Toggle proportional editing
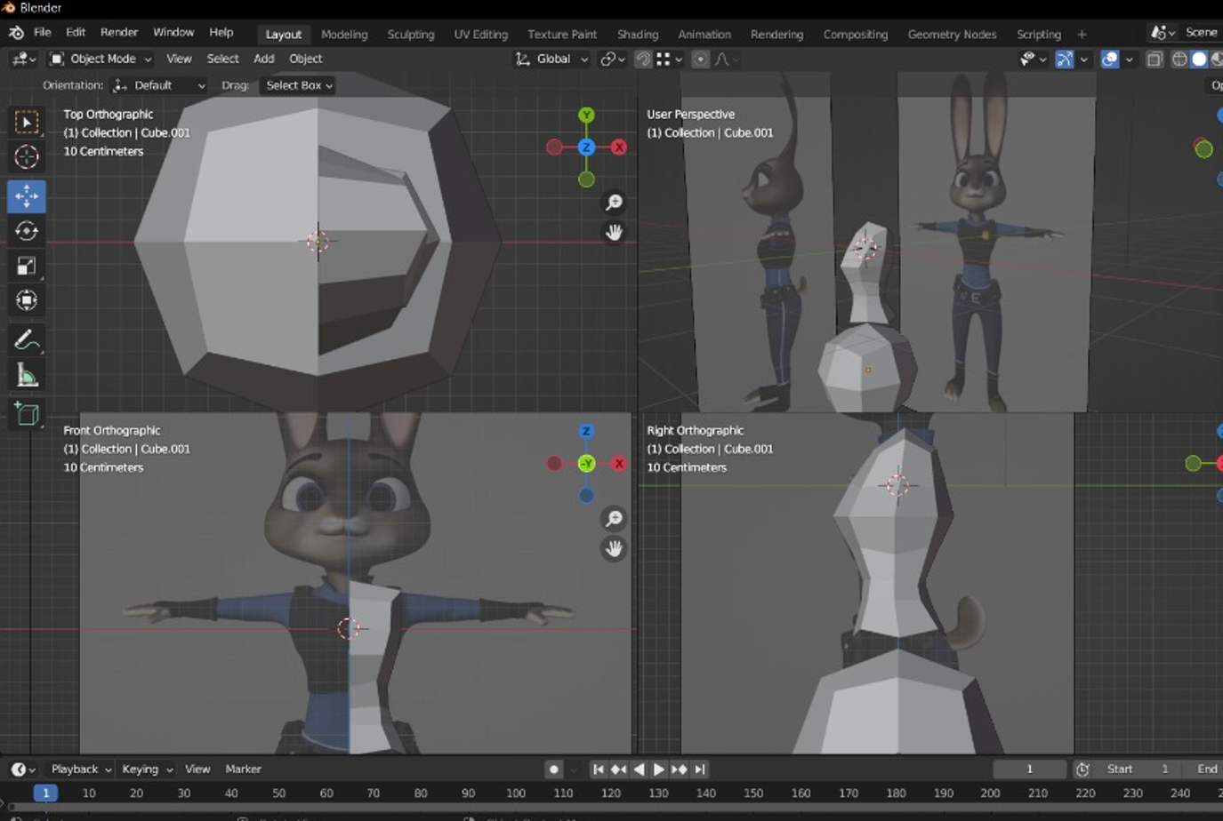Viewport: 1223px width, 821px height. [701, 59]
